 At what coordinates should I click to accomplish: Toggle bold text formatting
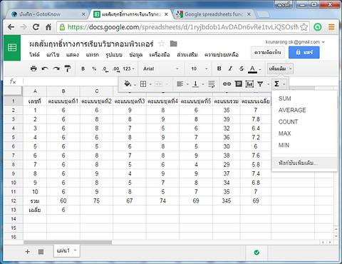click(x=219, y=68)
